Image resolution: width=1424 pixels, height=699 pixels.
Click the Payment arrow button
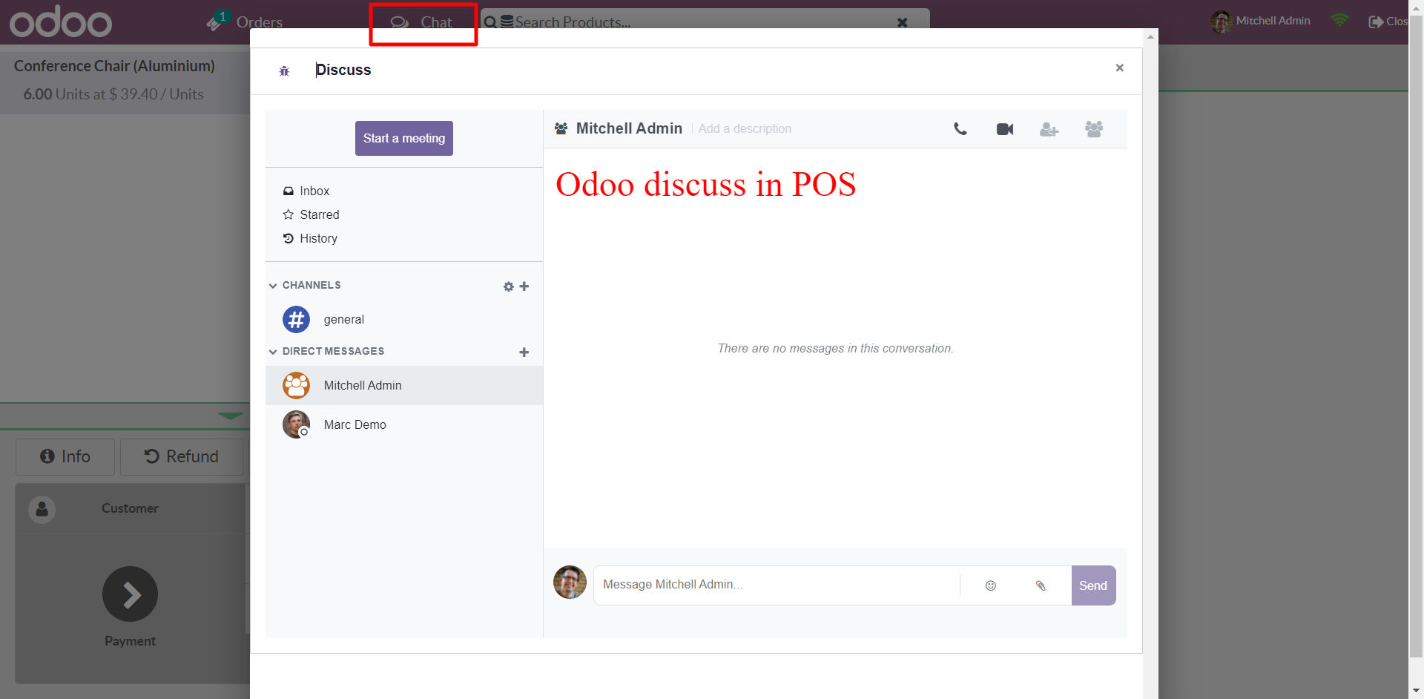point(130,594)
